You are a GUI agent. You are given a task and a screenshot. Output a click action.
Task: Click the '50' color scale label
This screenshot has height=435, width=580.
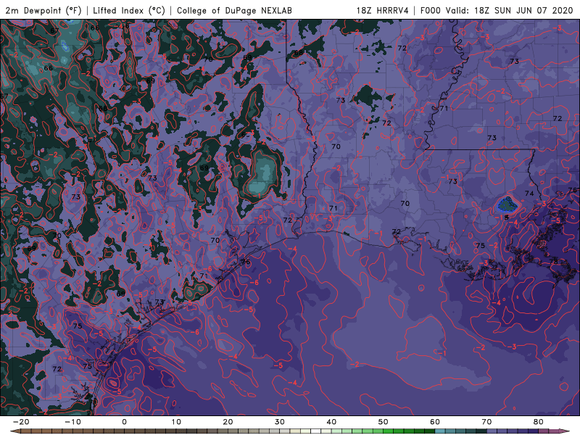pos(384,422)
